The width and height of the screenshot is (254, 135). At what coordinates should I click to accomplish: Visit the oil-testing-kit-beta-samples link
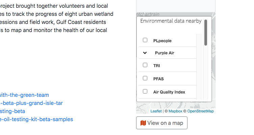click(x=36, y=119)
